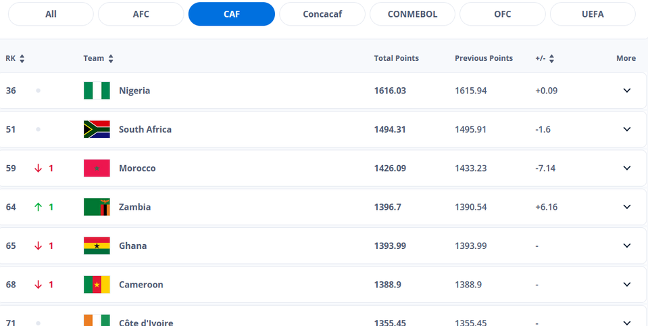
Task: Select the All confederations tab
Action: tap(50, 14)
